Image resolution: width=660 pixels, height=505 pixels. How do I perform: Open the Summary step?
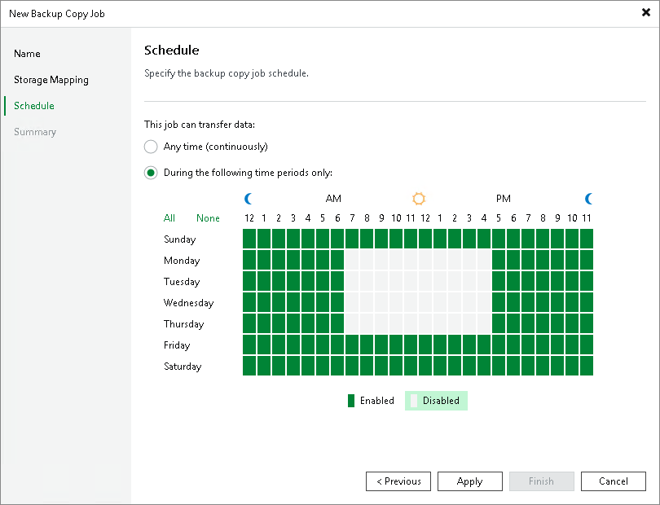tap(35, 132)
